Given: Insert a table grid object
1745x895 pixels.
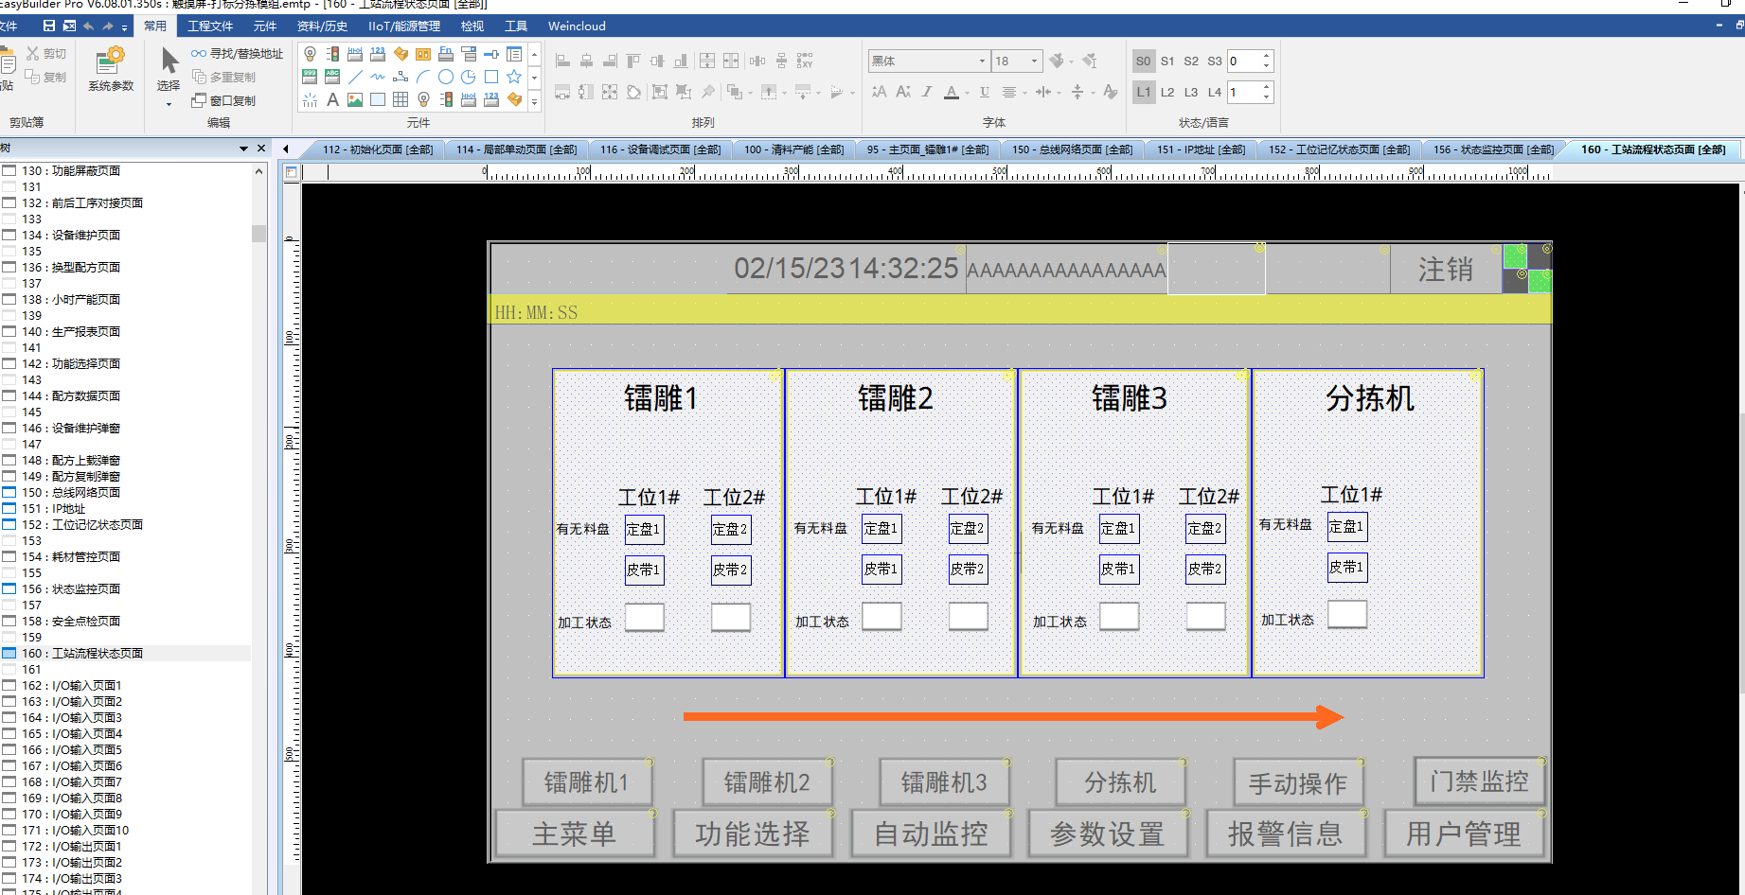Looking at the screenshot, I should tap(401, 99).
